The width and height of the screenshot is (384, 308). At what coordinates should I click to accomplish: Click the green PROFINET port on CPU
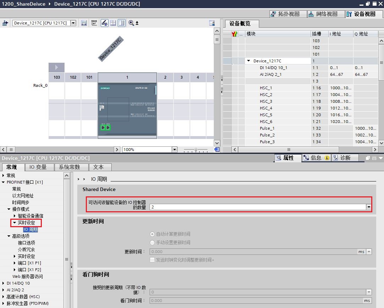click(105, 127)
